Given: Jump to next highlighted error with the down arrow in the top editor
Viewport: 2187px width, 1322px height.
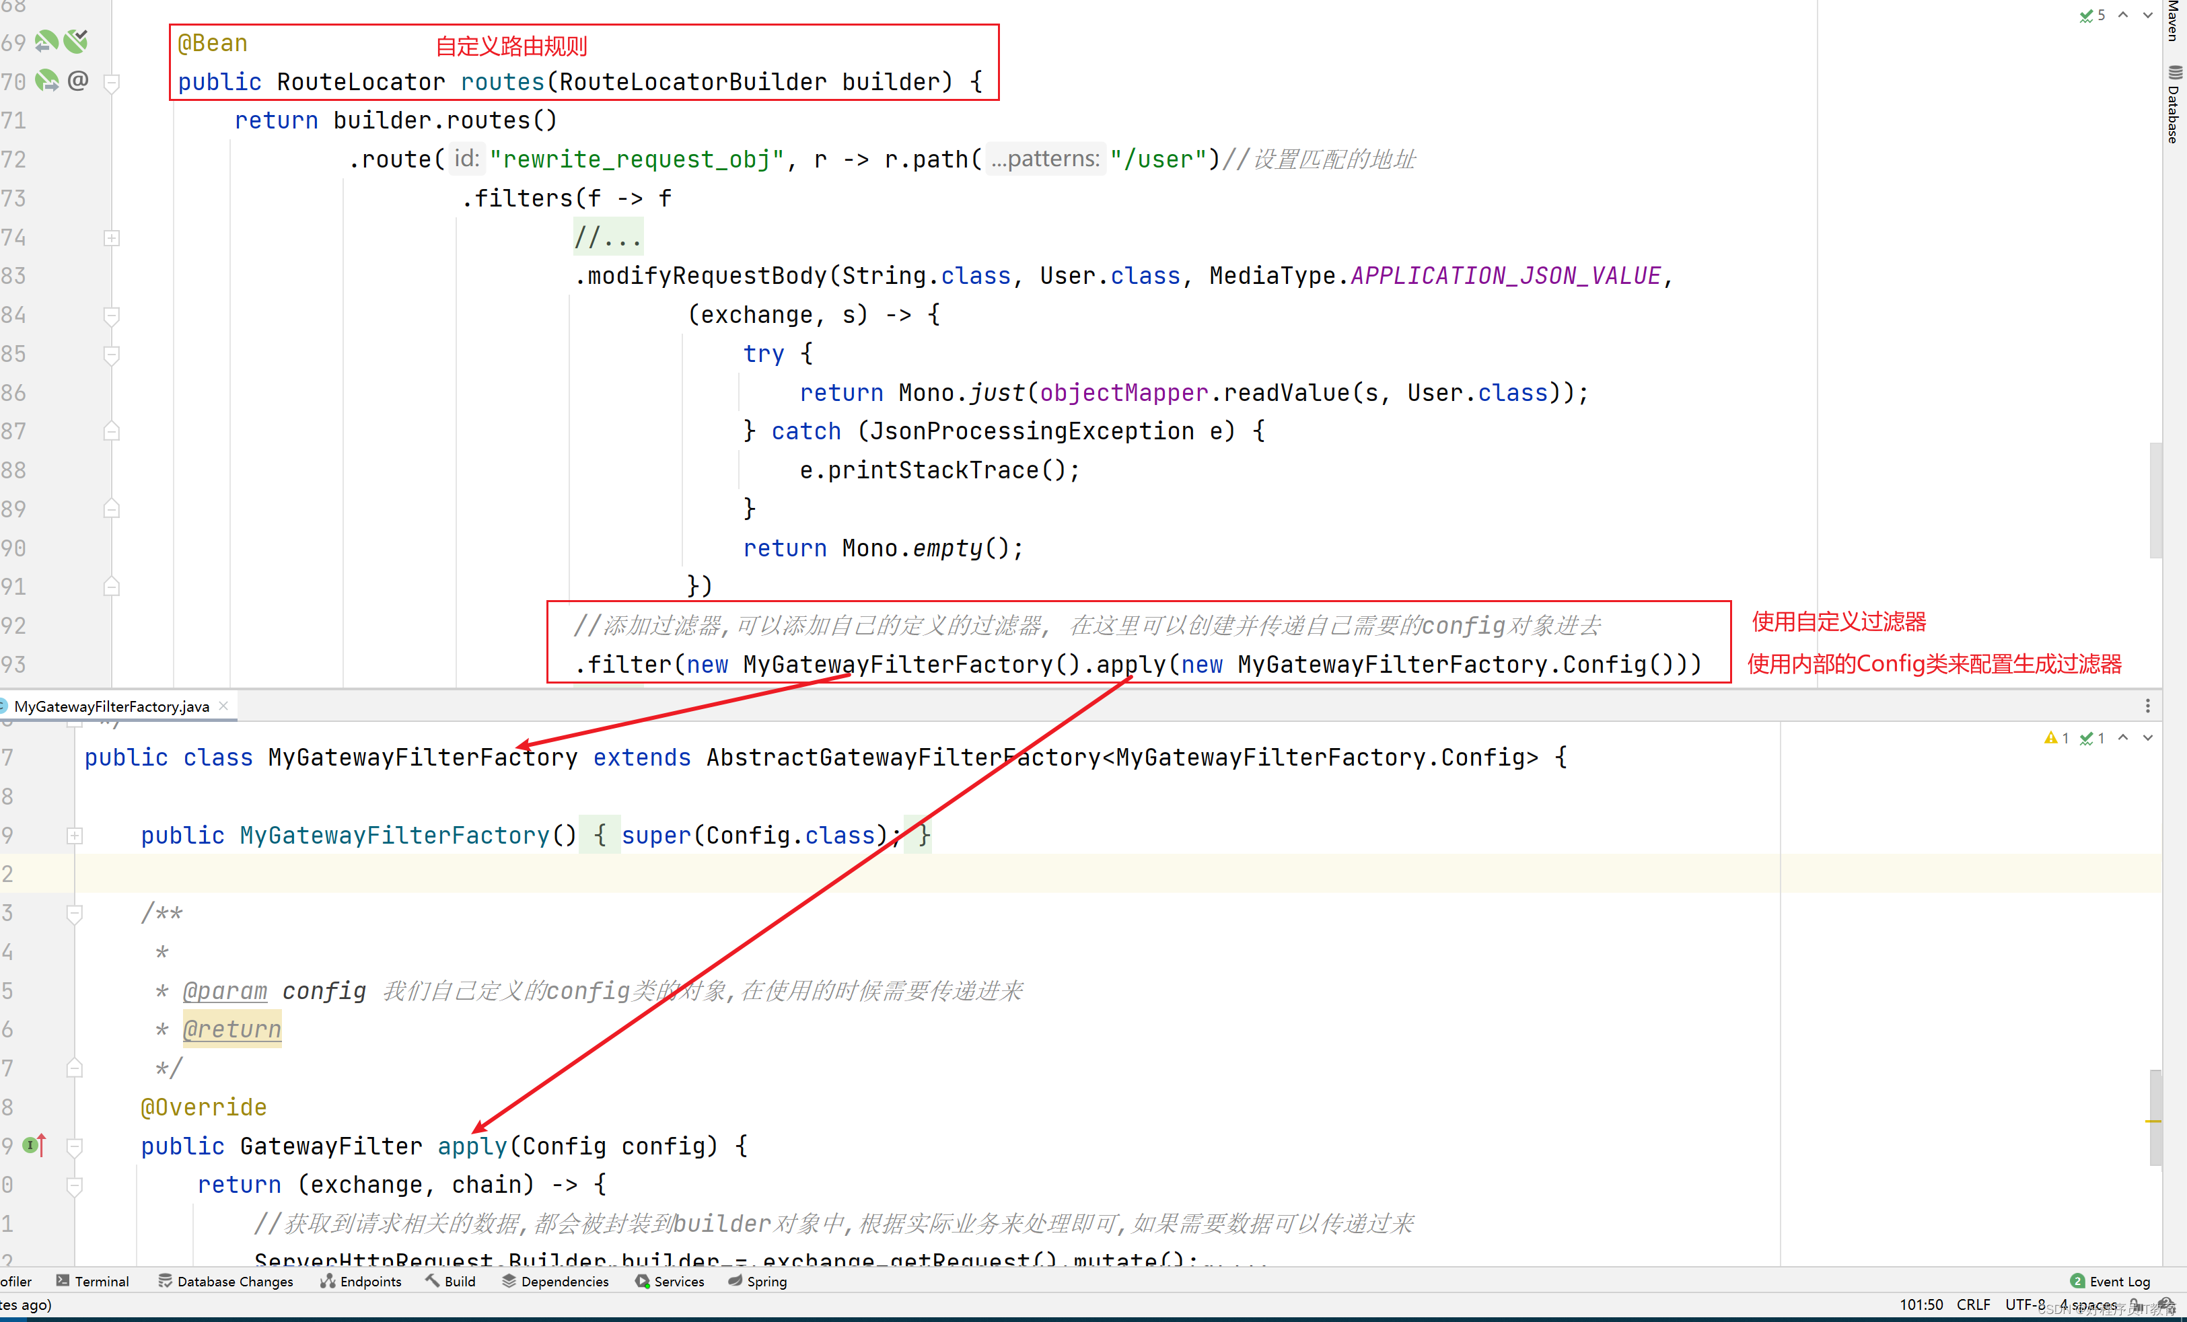Looking at the screenshot, I should point(2148,15).
